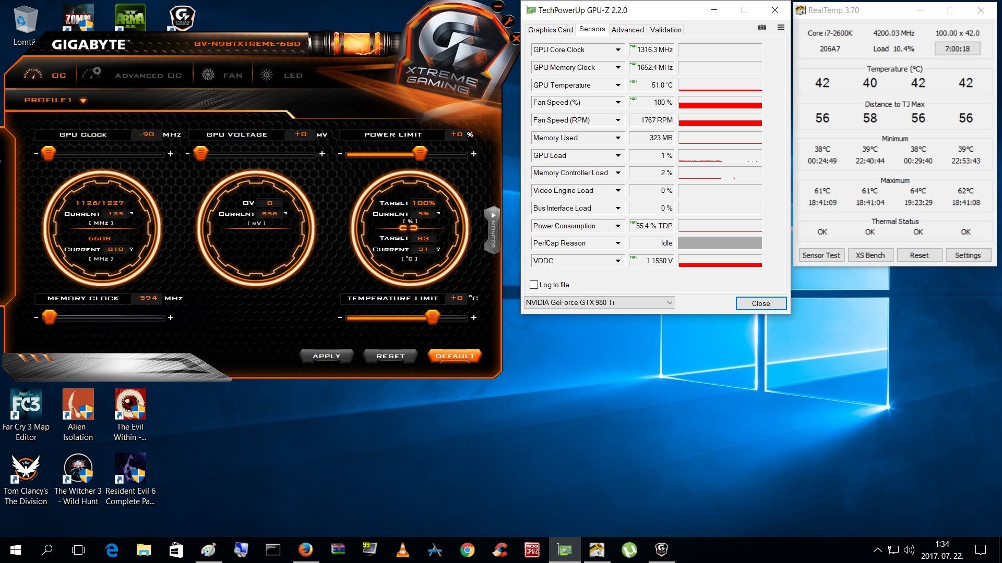Image resolution: width=1002 pixels, height=563 pixels.
Task: Open Google Chrome from taskbar
Action: click(467, 549)
